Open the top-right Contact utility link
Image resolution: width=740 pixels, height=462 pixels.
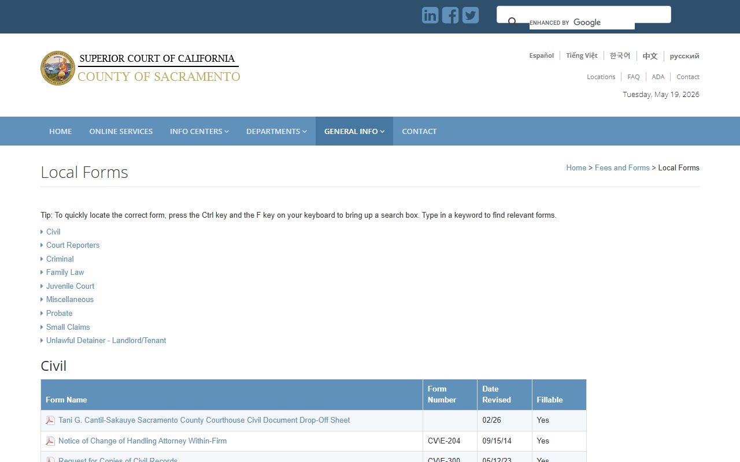point(688,77)
